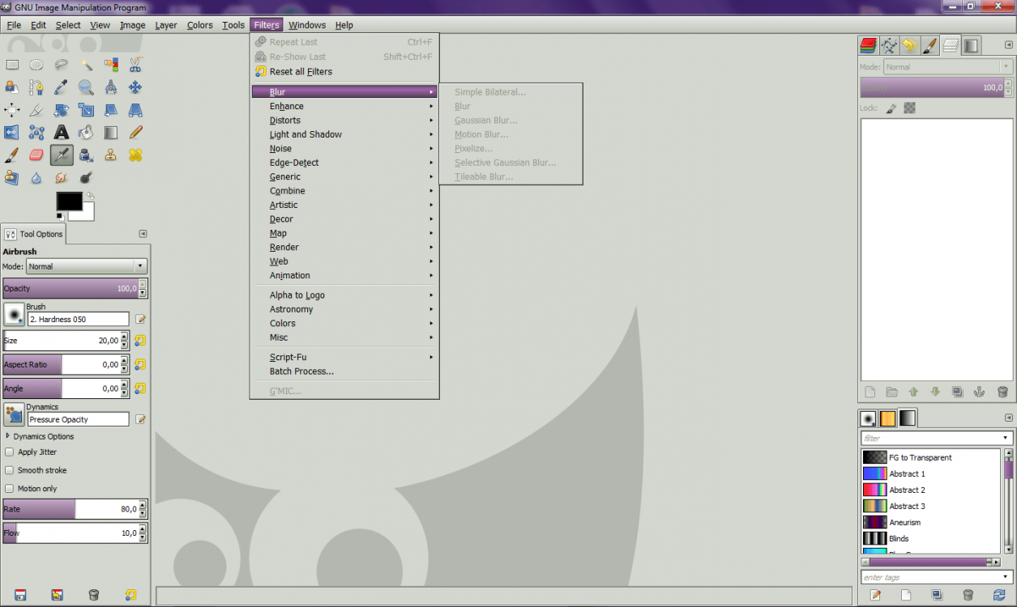Swap foreground and background colors
Screen dimensions: 1017x607
[x=91, y=196]
